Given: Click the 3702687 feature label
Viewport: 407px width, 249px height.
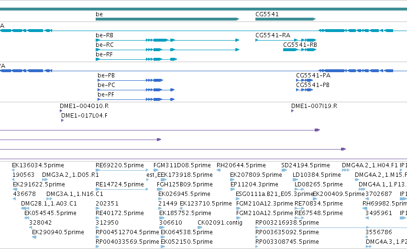Looking at the screenshot, I should point(379,194).
